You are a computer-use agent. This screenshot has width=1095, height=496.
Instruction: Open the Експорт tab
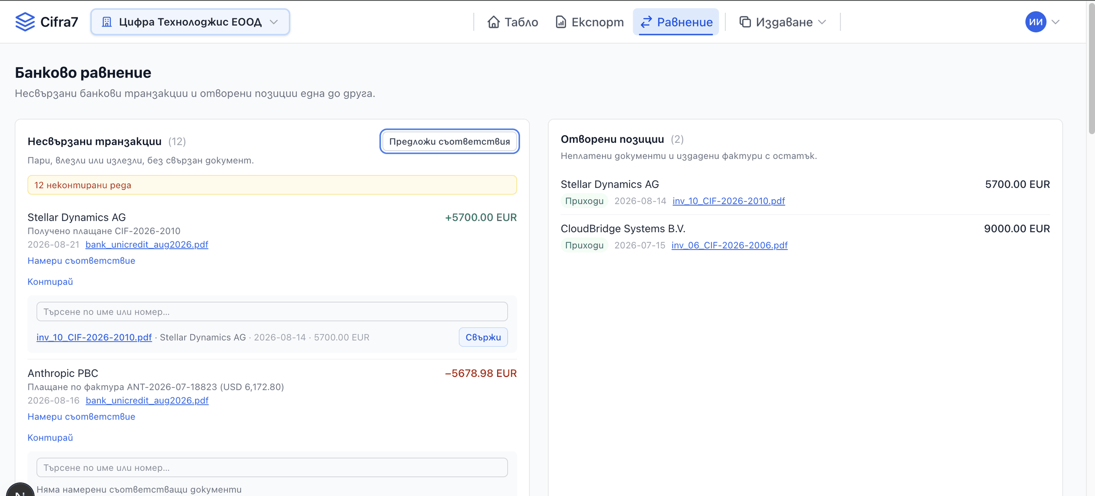[x=589, y=22]
